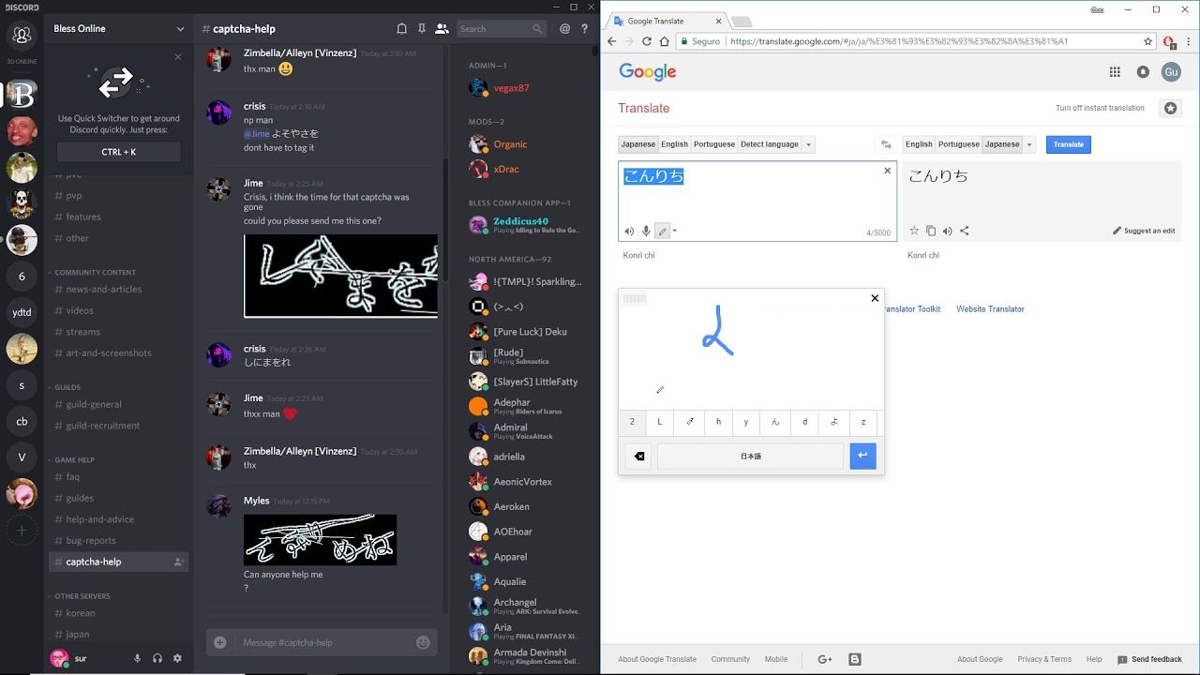The height and width of the screenshot is (675, 1200).
Task: Create invite icon on captcha-help channel
Action: click(178, 562)
